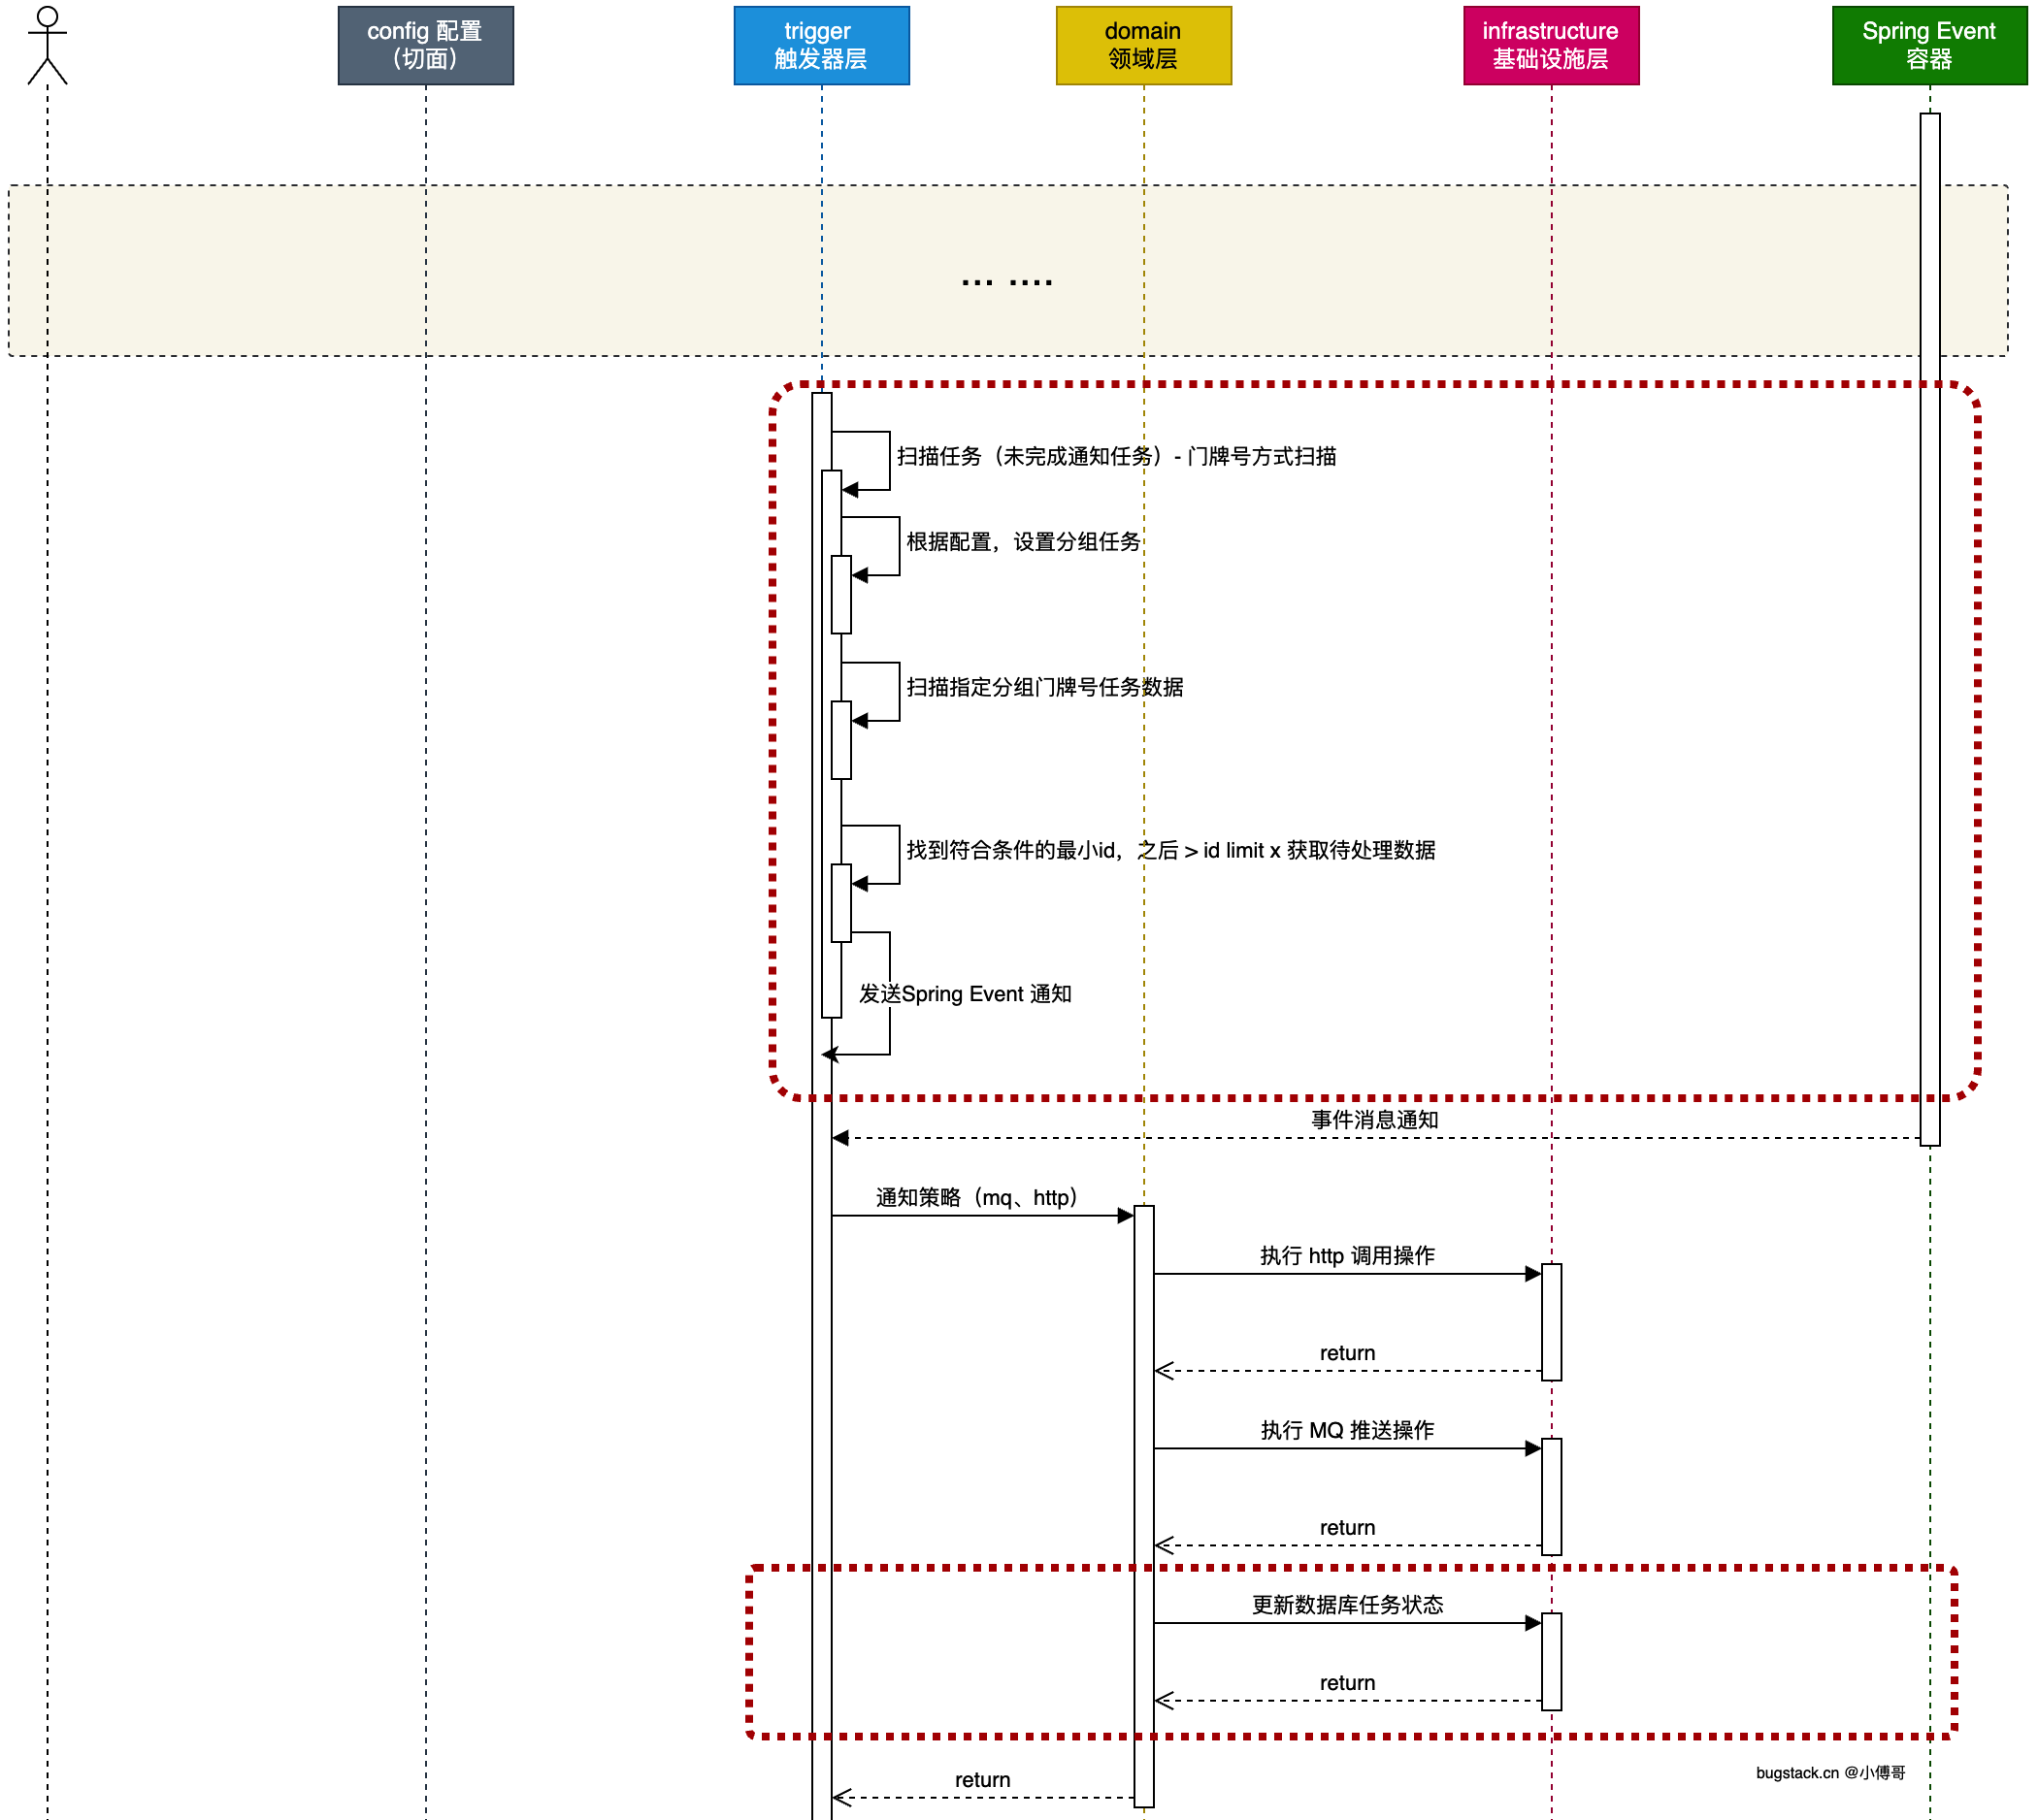Screen dimensions: 2038x1820
Task: Select the 事件消息通知 dashed arrow label
Action: [x=1373, y=1119]
